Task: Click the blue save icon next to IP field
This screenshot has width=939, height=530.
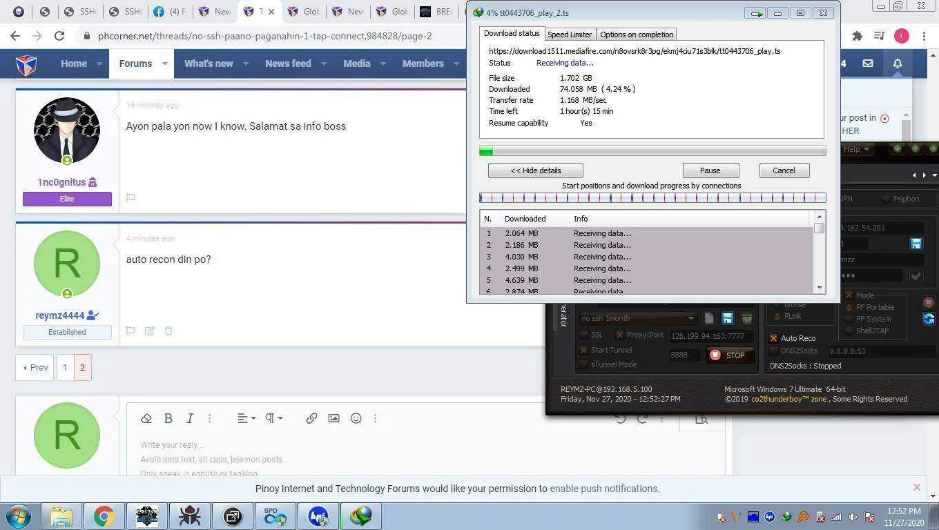Action: tap(916, 244)
